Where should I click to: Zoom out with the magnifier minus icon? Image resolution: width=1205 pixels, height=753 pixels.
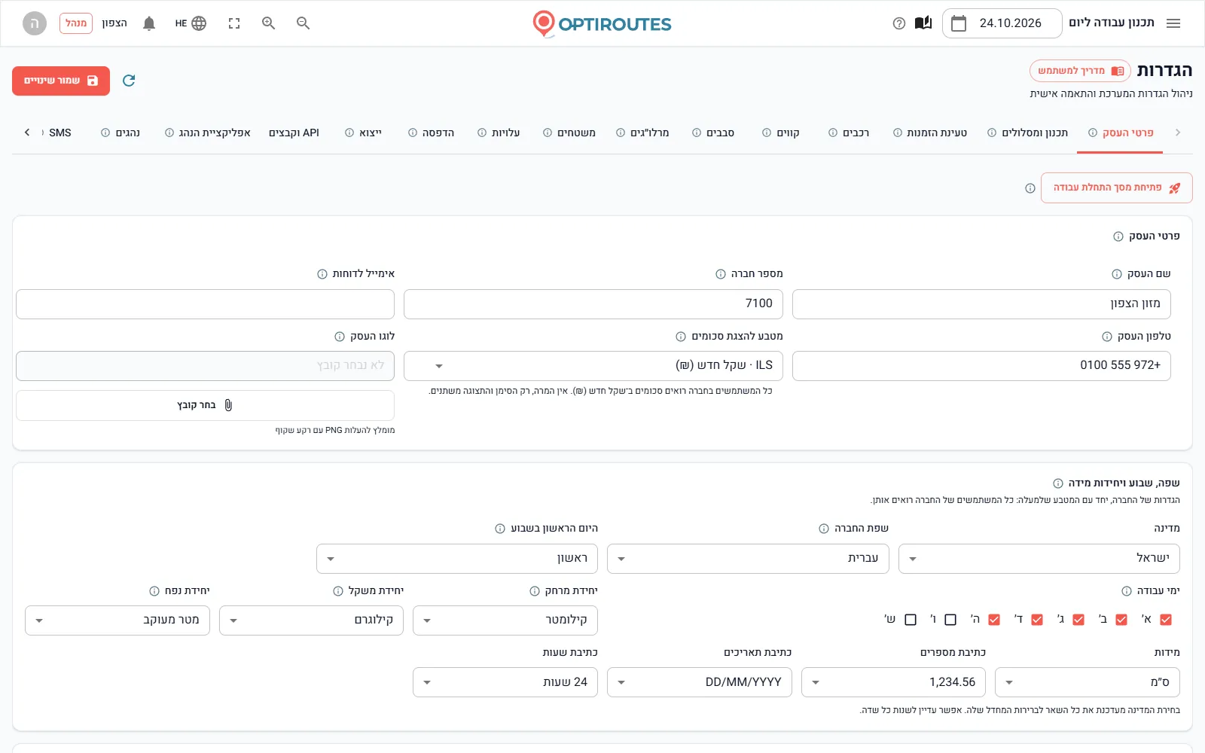[x=303, y=23]
